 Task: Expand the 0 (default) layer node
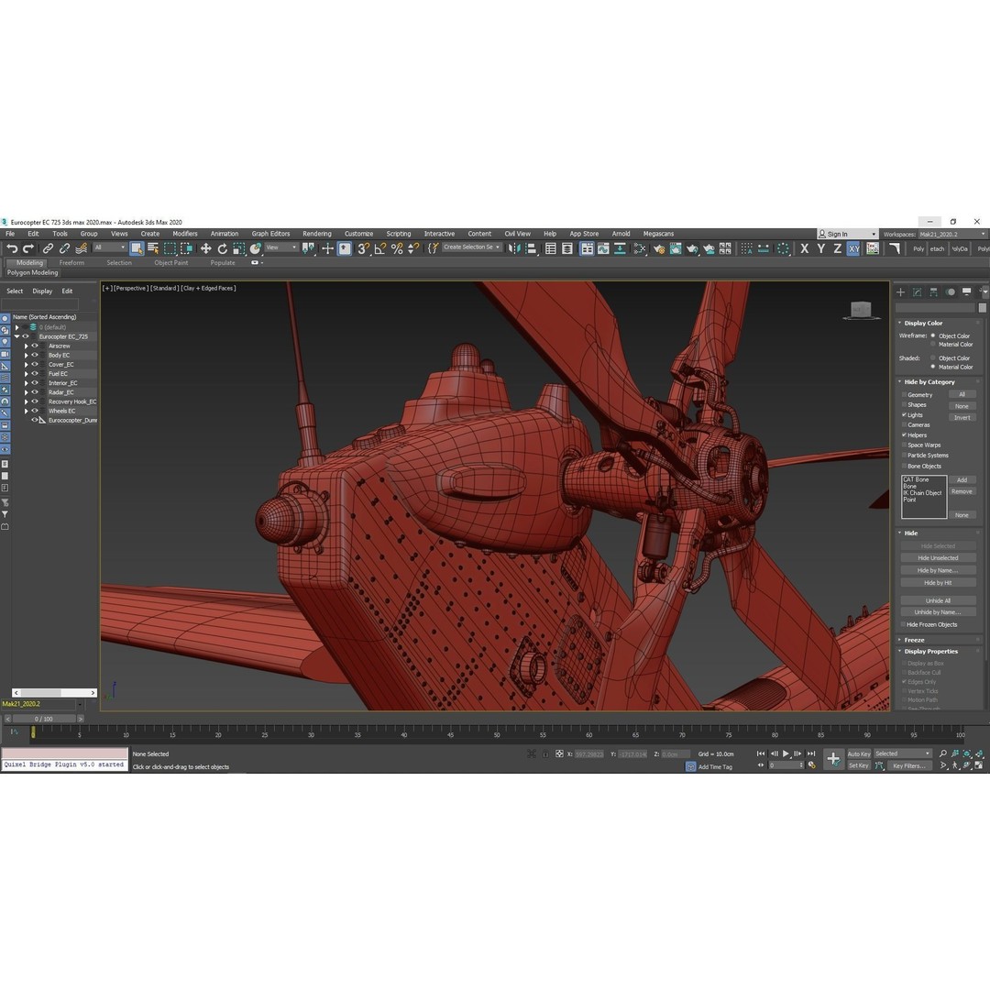point(17,327)
